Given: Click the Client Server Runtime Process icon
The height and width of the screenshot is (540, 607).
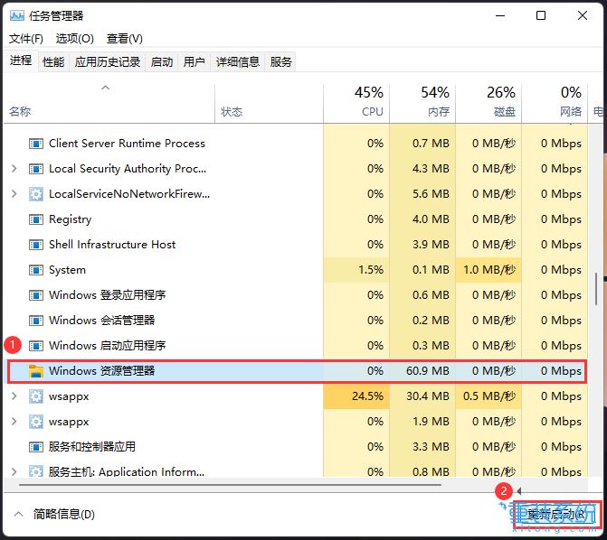Looking at the screenshot, I should (x=36, y=144).
